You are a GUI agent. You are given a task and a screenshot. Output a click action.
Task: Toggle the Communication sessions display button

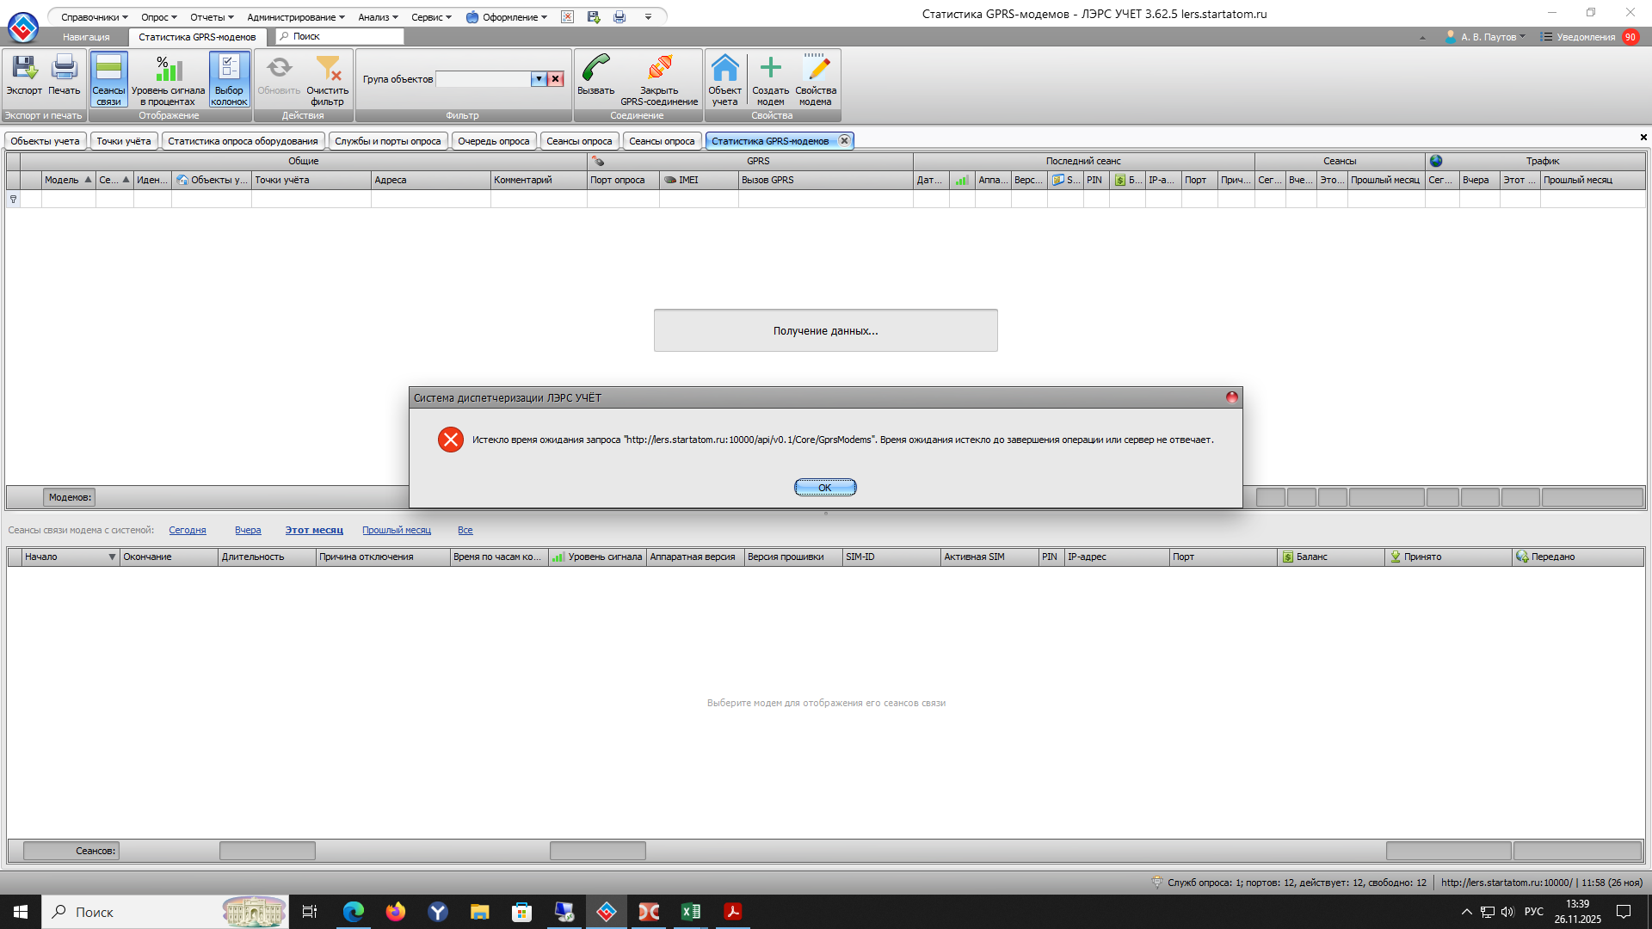[108, 77]
